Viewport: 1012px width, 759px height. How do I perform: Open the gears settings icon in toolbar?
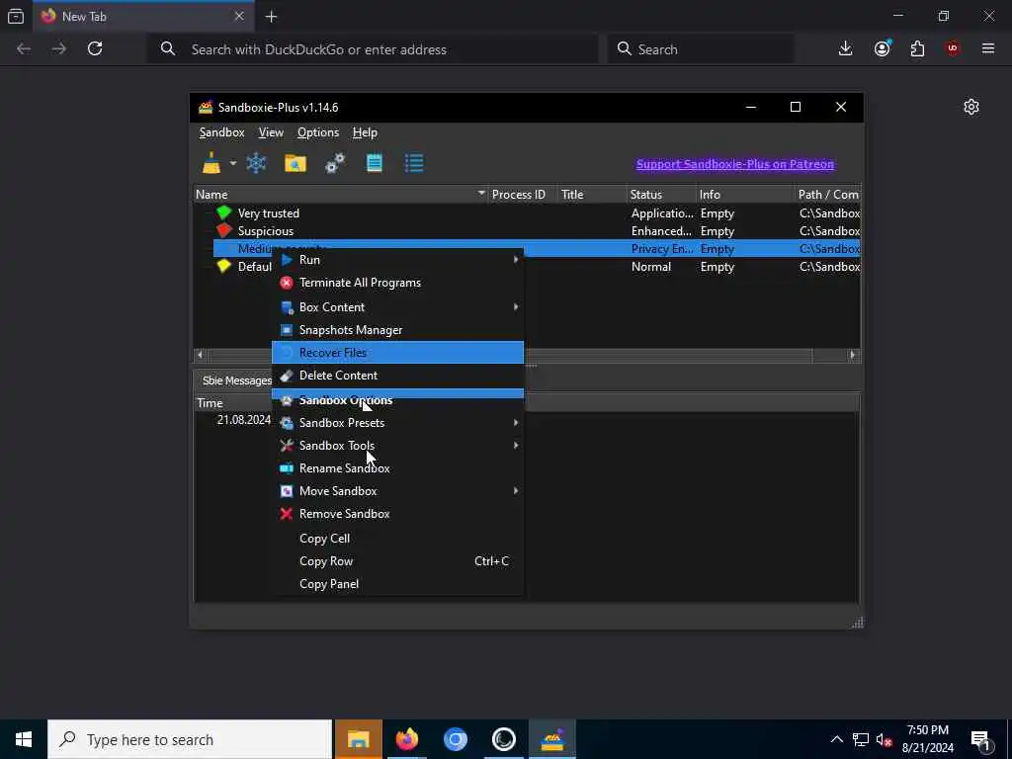point(335,163)
